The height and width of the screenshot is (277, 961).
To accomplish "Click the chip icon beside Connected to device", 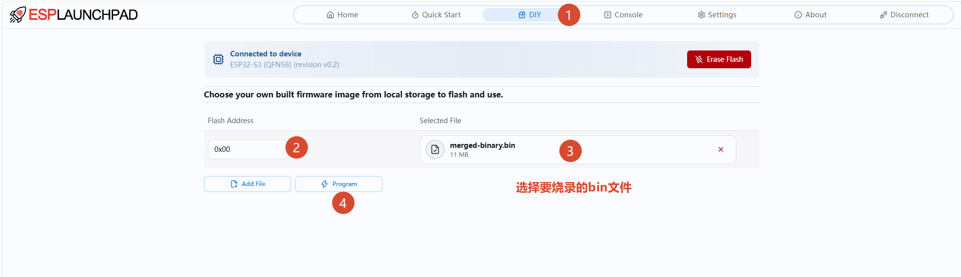I will click(x=218, y=59).
